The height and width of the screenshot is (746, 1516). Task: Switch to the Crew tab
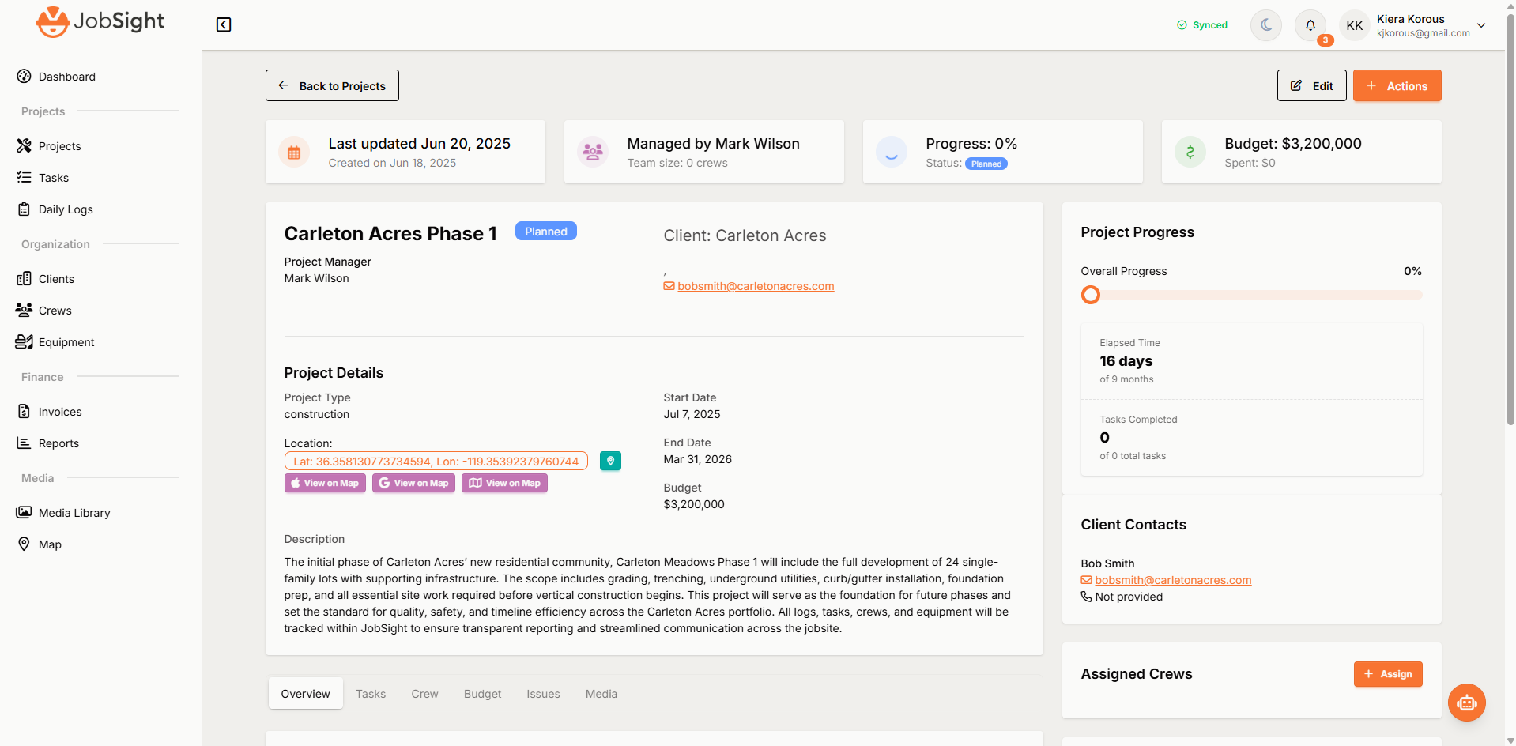(424, 693)
